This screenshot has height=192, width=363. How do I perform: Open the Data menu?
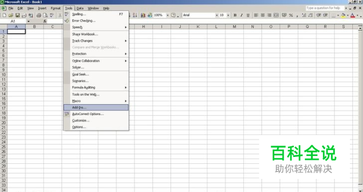pyautogui.click(x=80, y=8)
